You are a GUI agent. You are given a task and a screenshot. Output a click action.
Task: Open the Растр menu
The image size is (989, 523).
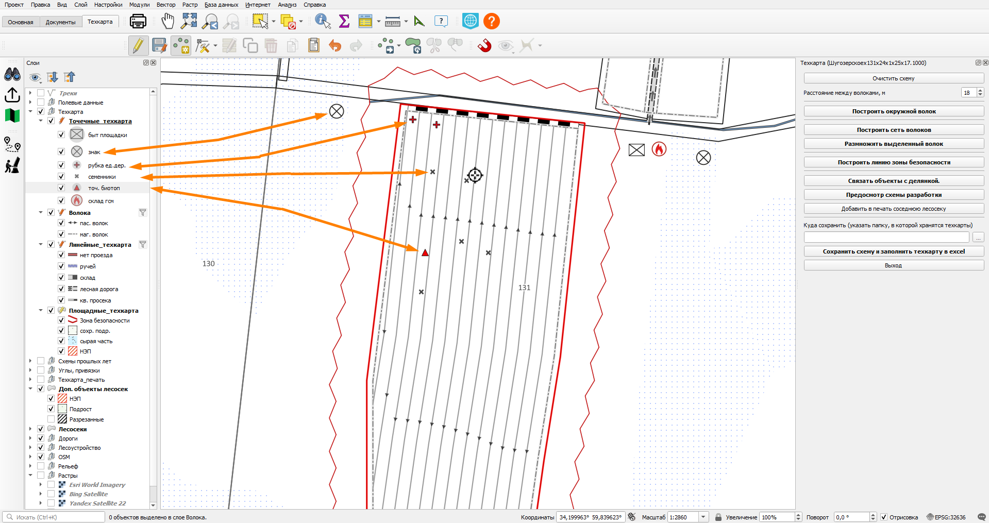pyautogui.click(x=190, y=5)
